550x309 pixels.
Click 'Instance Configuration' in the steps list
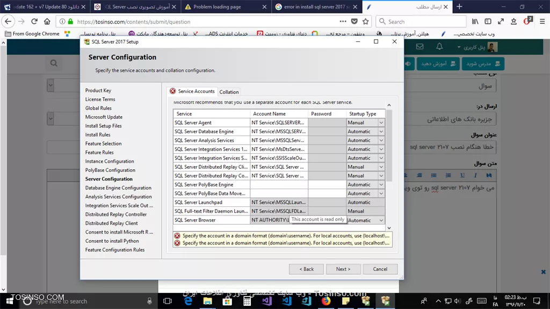point(110,161)
